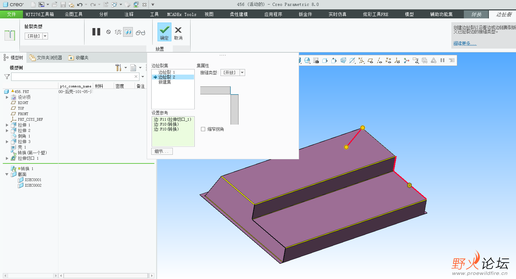The height and width of the screenshot is (279, 516).
Task: Open the datum display filters icon
Action: [361, 60]
